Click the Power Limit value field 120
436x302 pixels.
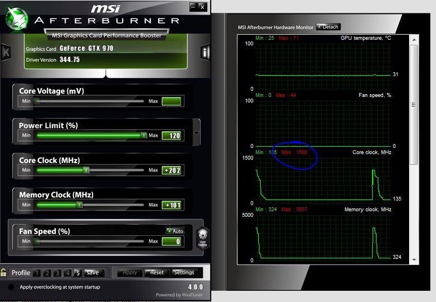coord(171,136)
